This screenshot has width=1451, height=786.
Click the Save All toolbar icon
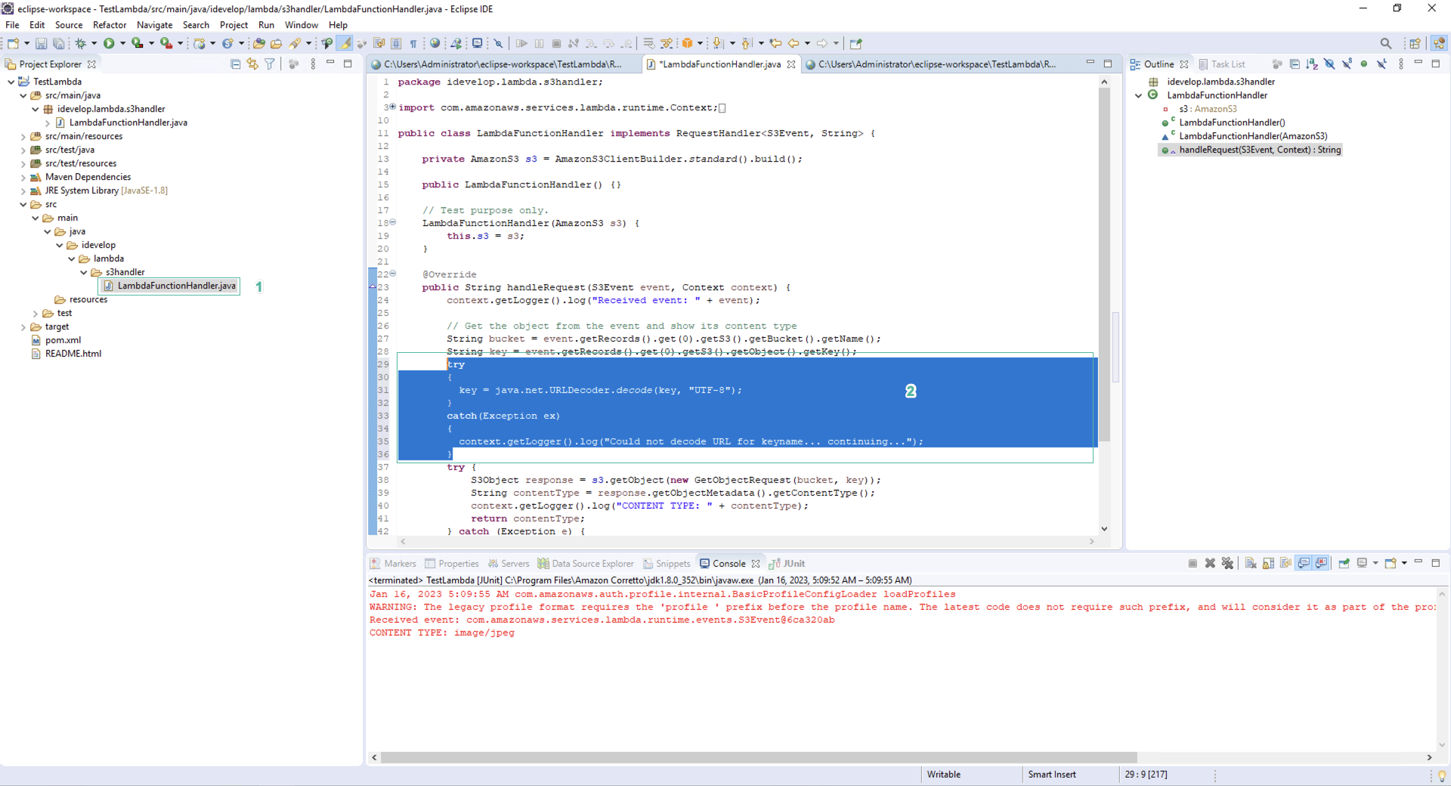coord(58,43)
